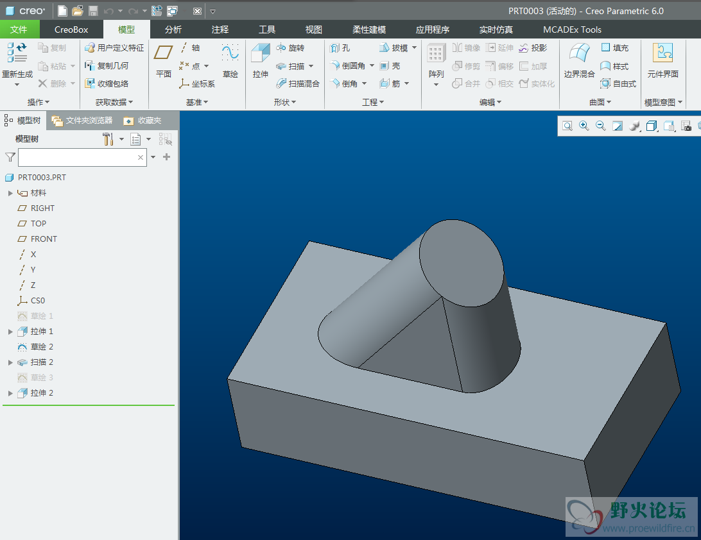Open a file with the folder icon
The image size is (701, 540).
coord(78,11)
